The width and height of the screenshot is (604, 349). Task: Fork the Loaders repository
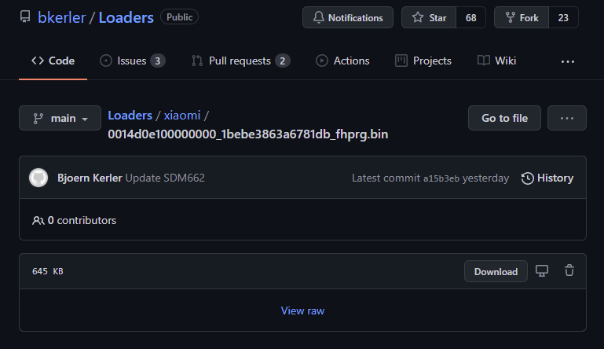coord(522,17)
